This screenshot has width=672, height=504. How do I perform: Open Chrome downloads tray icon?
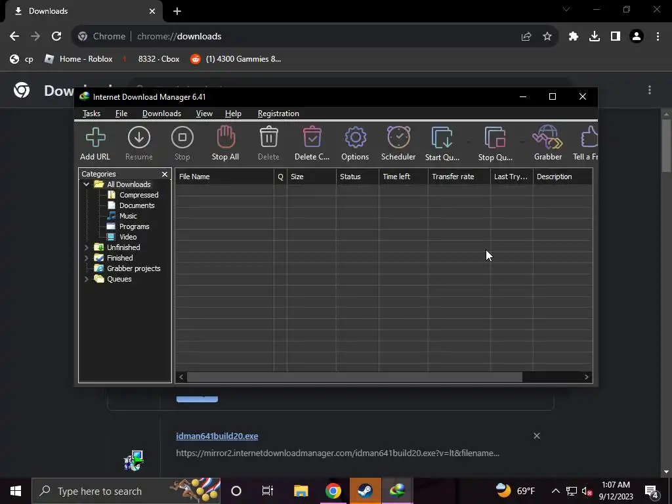point(595,37)
